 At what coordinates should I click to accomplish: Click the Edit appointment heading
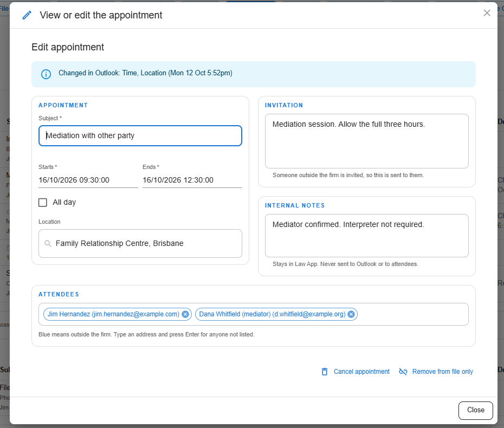[68, 47]
